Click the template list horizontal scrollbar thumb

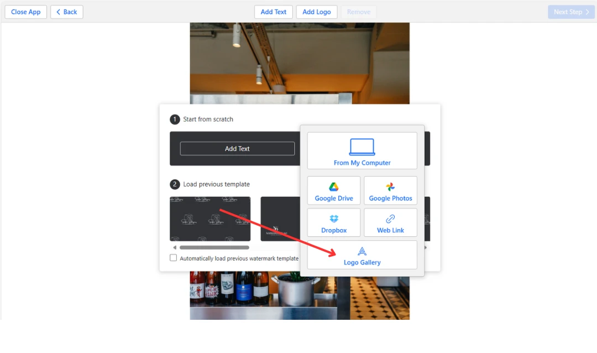pyautogui.click(x=214, y=247)
